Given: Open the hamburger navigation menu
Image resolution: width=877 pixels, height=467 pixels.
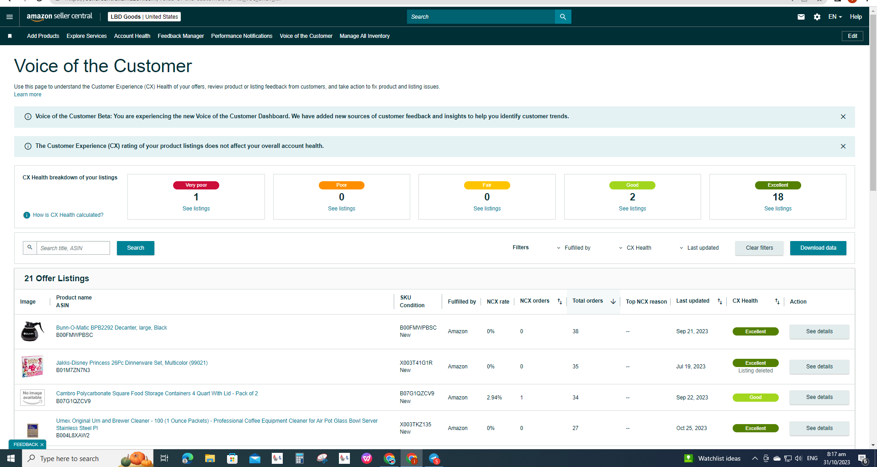Looking at the screenshot, I should pyautogui.click(x=10, y=17).
